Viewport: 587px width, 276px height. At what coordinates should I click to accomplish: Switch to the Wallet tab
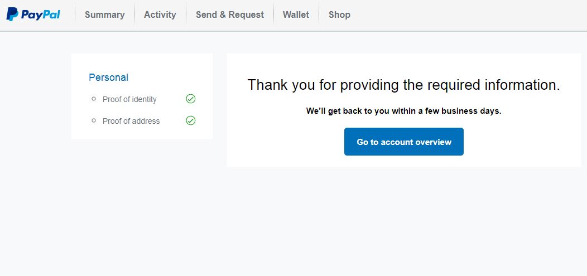click(296, 15)
